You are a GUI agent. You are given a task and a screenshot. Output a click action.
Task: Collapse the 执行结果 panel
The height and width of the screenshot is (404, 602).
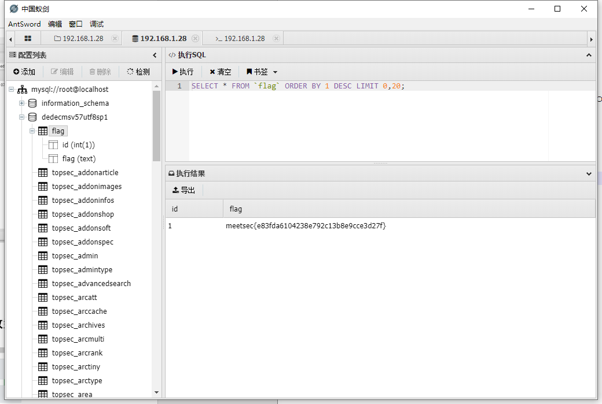pos(589,173)
